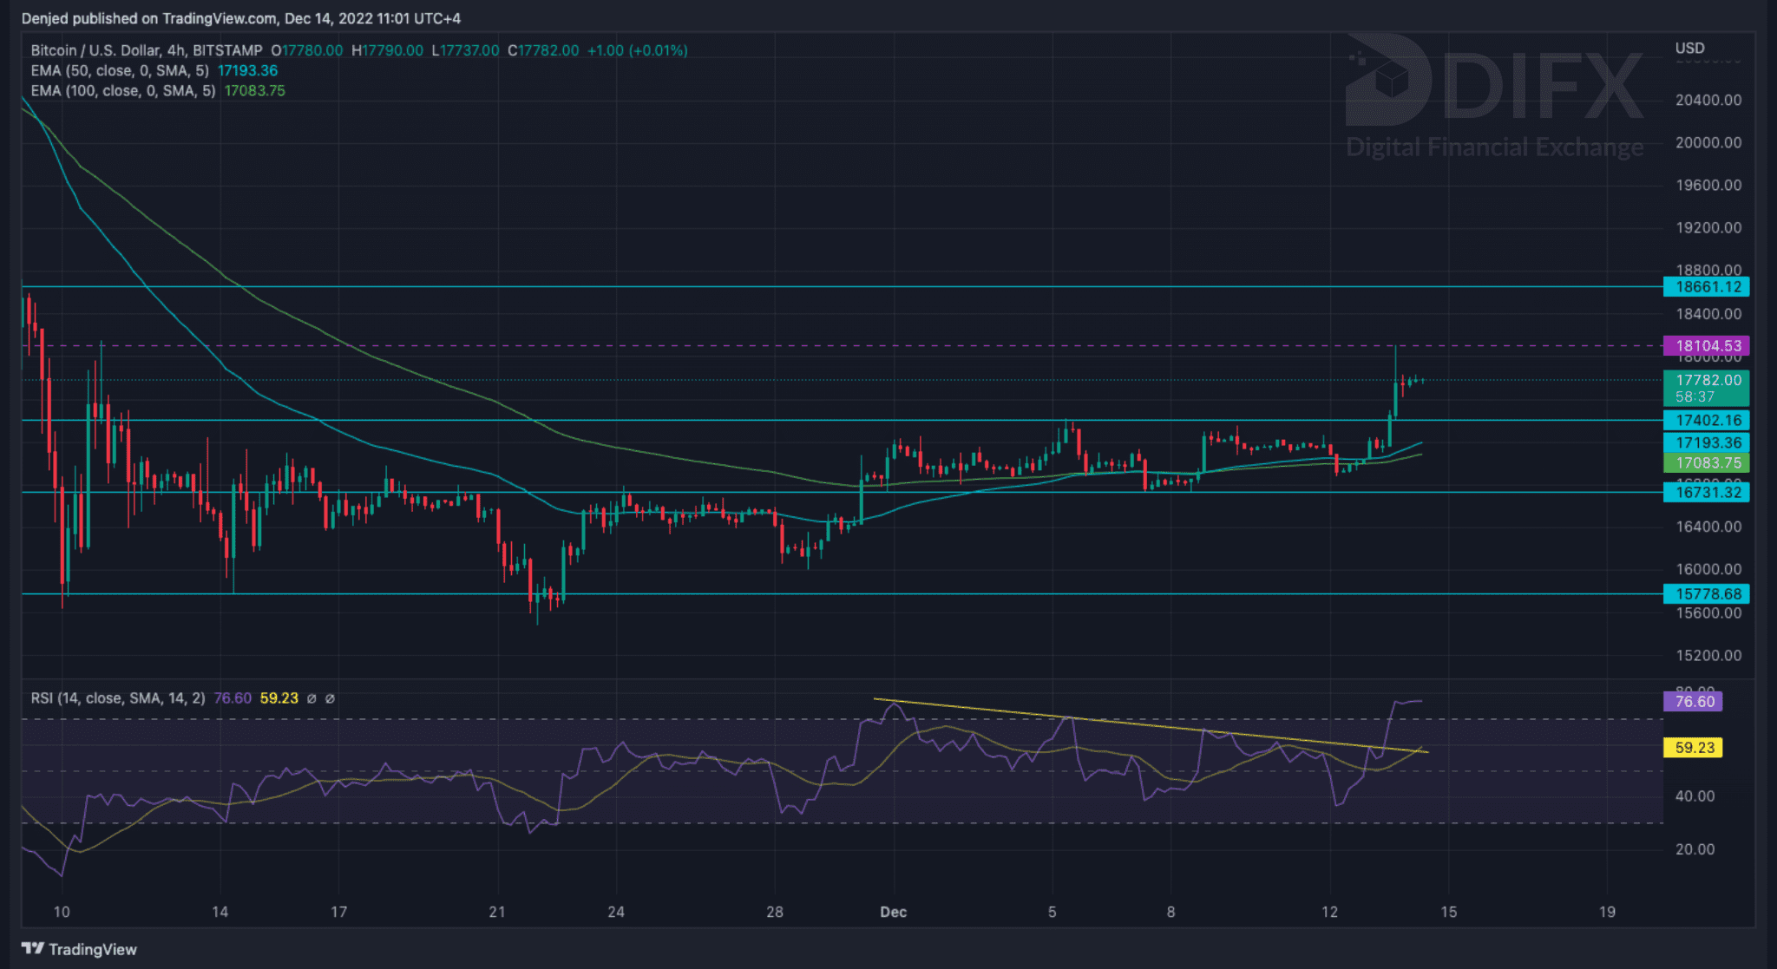Click the first null symbol in RSI legend

[x=311, y=698]
